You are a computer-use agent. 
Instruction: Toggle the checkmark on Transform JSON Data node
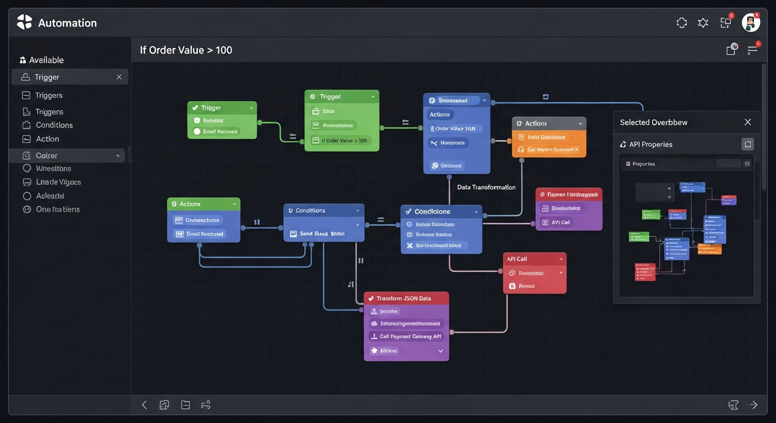click(x=370, y=299)
